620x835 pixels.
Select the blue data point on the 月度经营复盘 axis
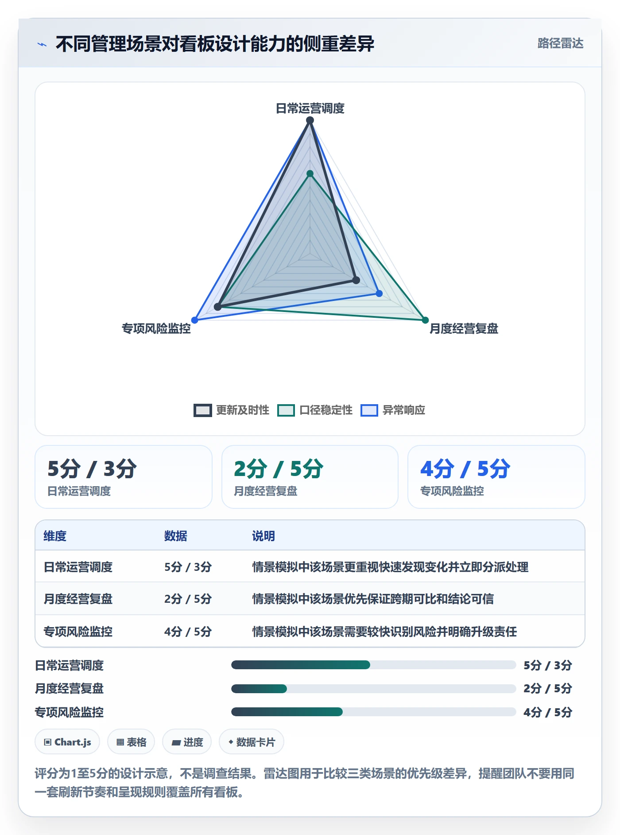coord(379,293)
